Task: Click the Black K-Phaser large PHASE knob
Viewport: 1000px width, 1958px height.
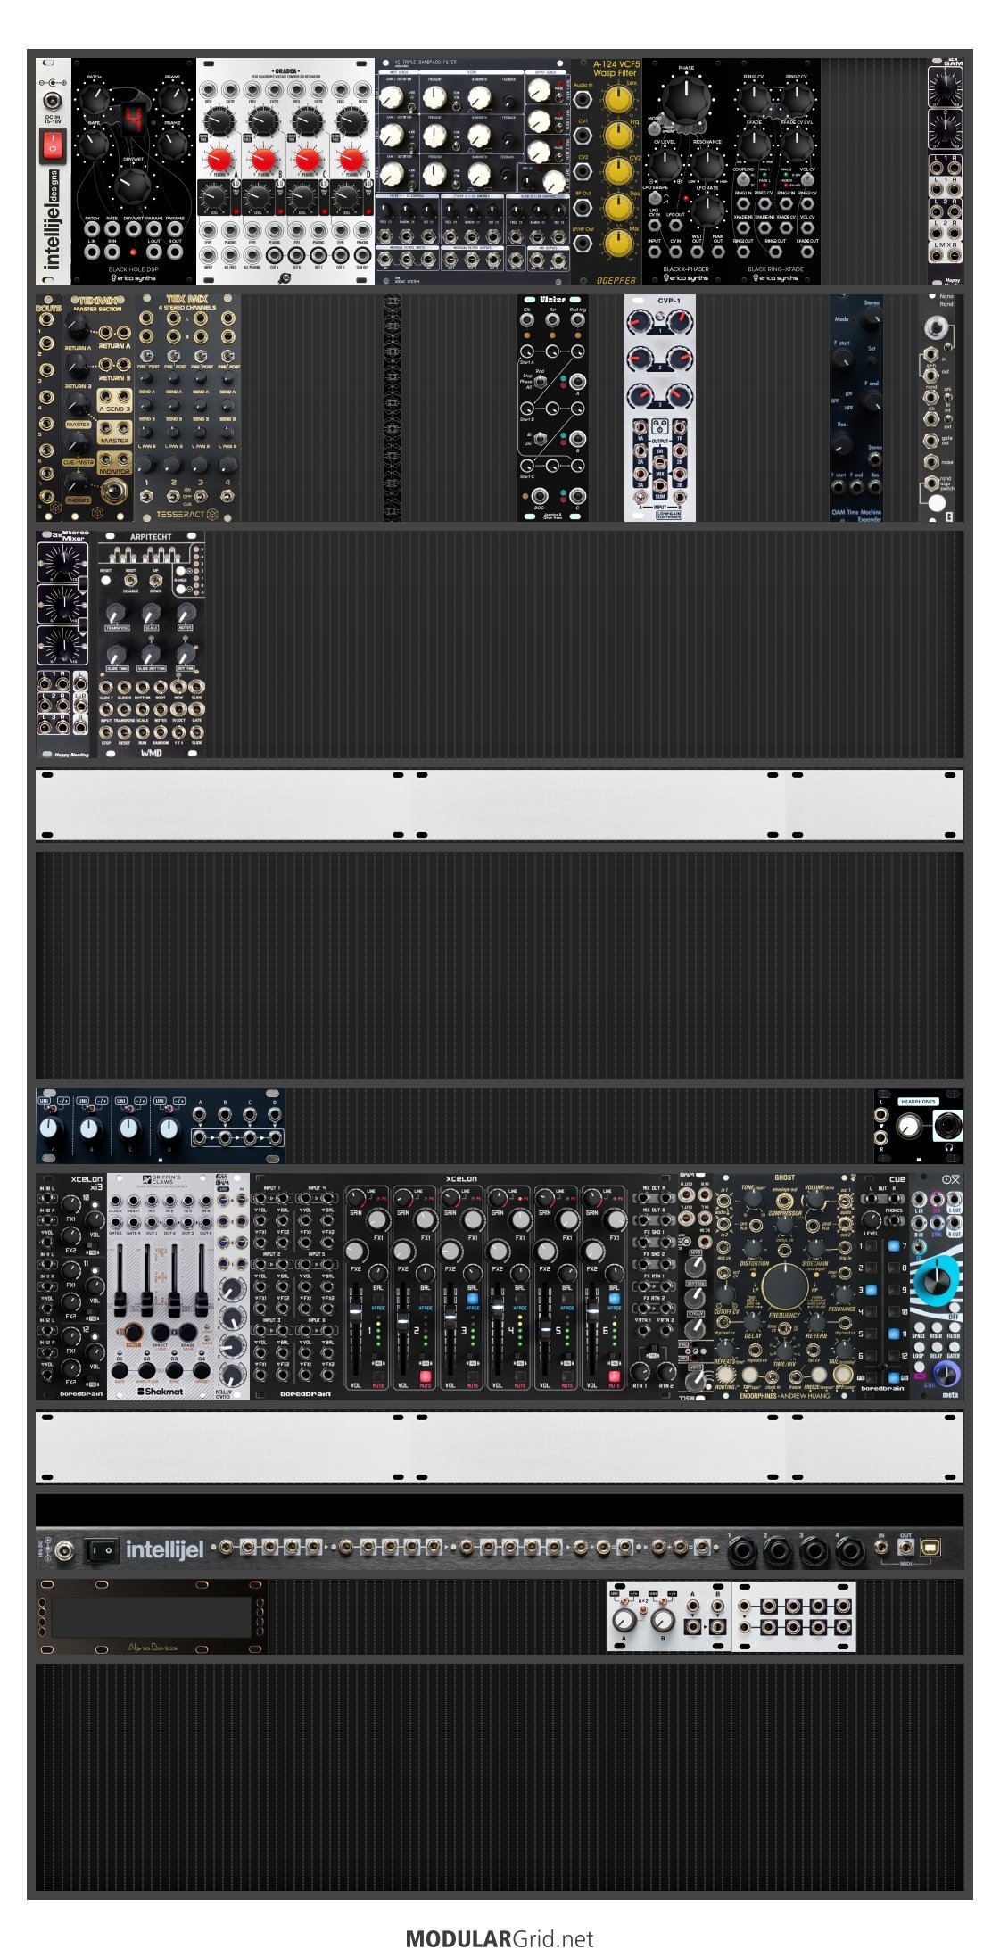Action: click(685, 99)
